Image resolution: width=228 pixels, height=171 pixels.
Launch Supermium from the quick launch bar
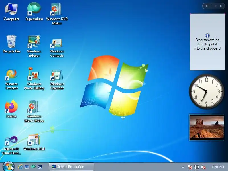(33, 166)
